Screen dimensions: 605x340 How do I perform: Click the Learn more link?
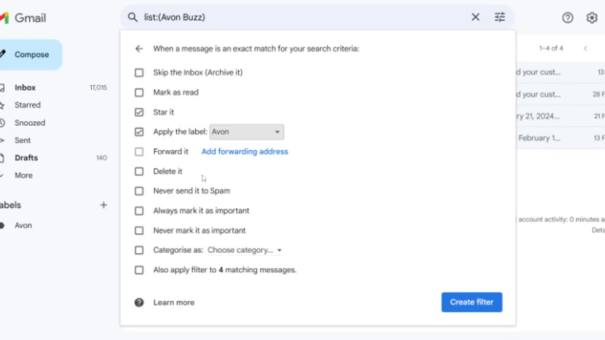point(173,303)
